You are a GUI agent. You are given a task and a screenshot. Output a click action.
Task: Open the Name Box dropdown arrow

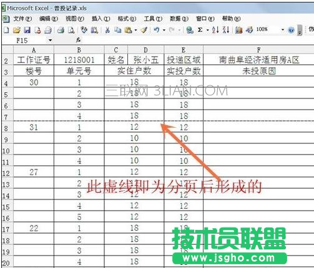point(50,40)
